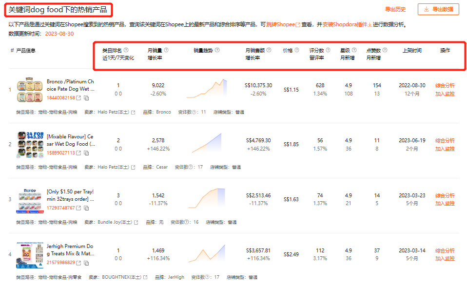Click Monge trays product thumbnail
The width and height of the screenshot is (467, 286).
(30, 200)
